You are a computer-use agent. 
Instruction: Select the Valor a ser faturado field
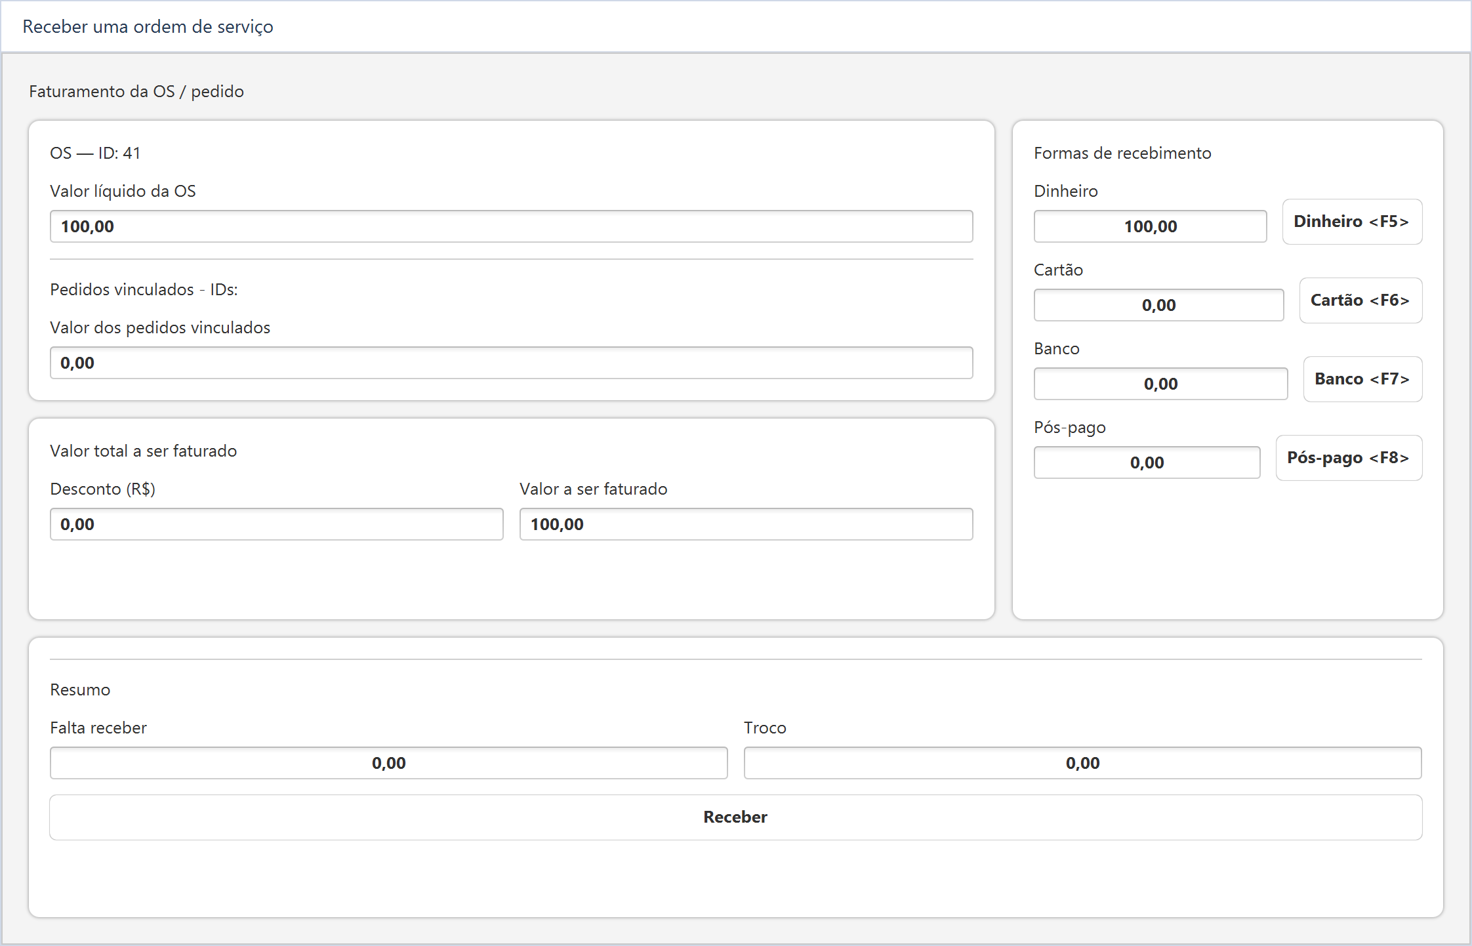746,524
